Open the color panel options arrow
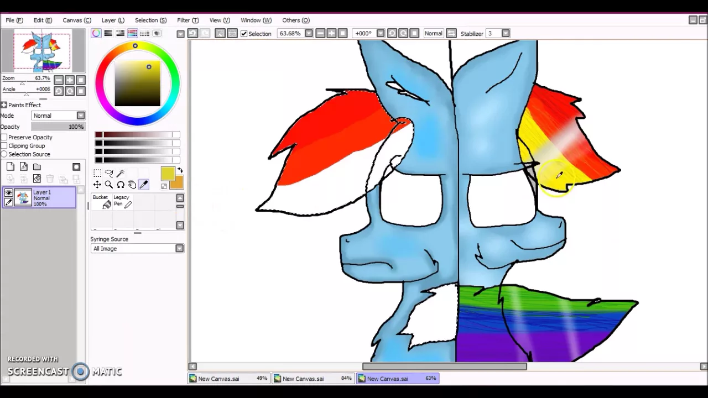 click(180, 34)
